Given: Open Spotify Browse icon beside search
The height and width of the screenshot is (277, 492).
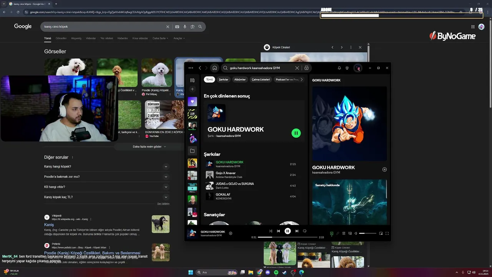Looking at the screenshot, I should point(306,68).
